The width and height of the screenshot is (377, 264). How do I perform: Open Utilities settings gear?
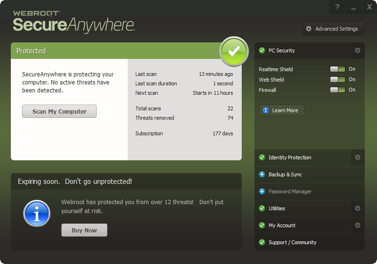(x=358, y=208)
